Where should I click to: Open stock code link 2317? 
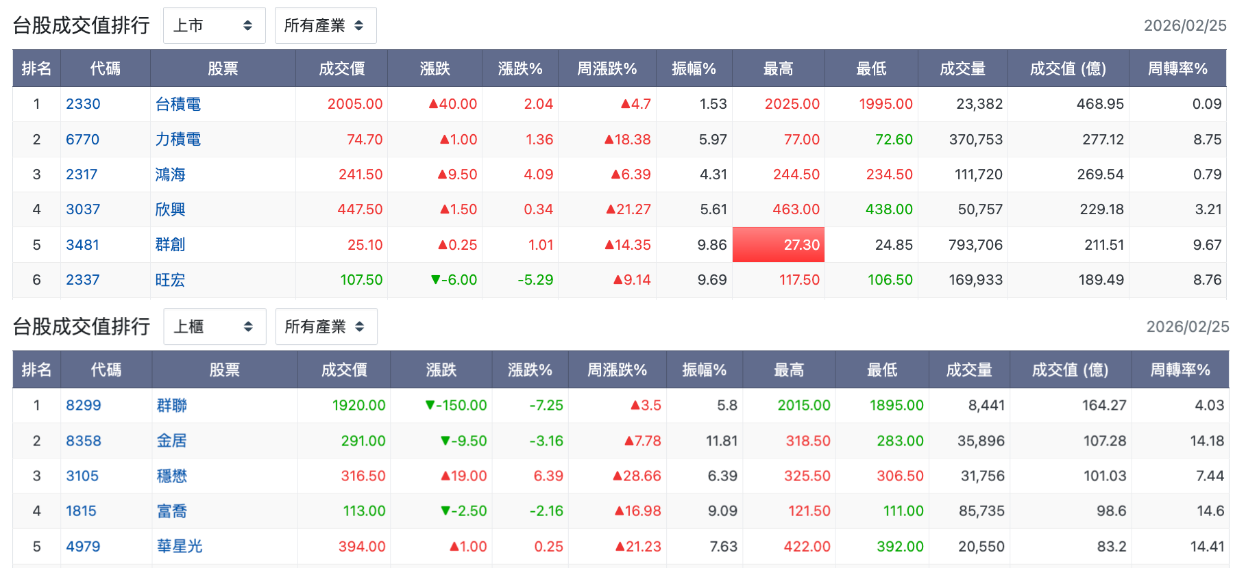coord(82,175)
